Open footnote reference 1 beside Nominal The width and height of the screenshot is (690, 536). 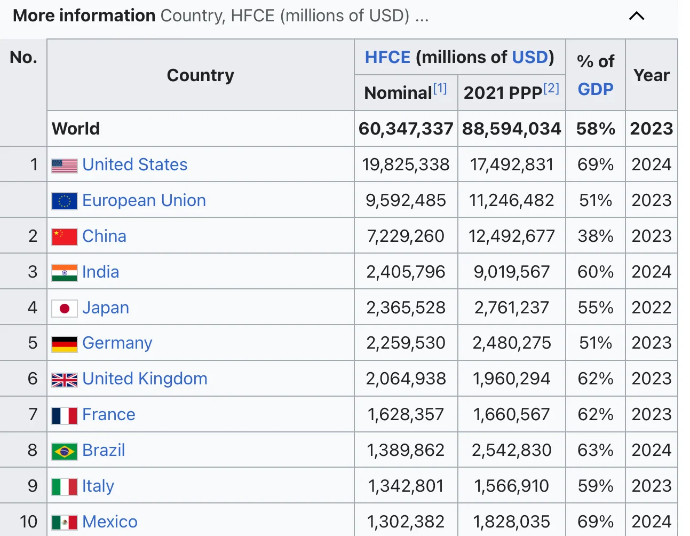pos(440,88)
